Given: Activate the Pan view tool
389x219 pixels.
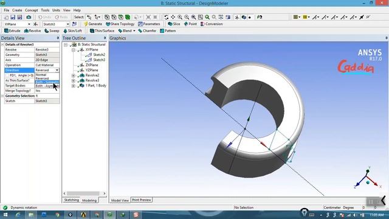Looking at the screenshot, I should coord(173,17).
